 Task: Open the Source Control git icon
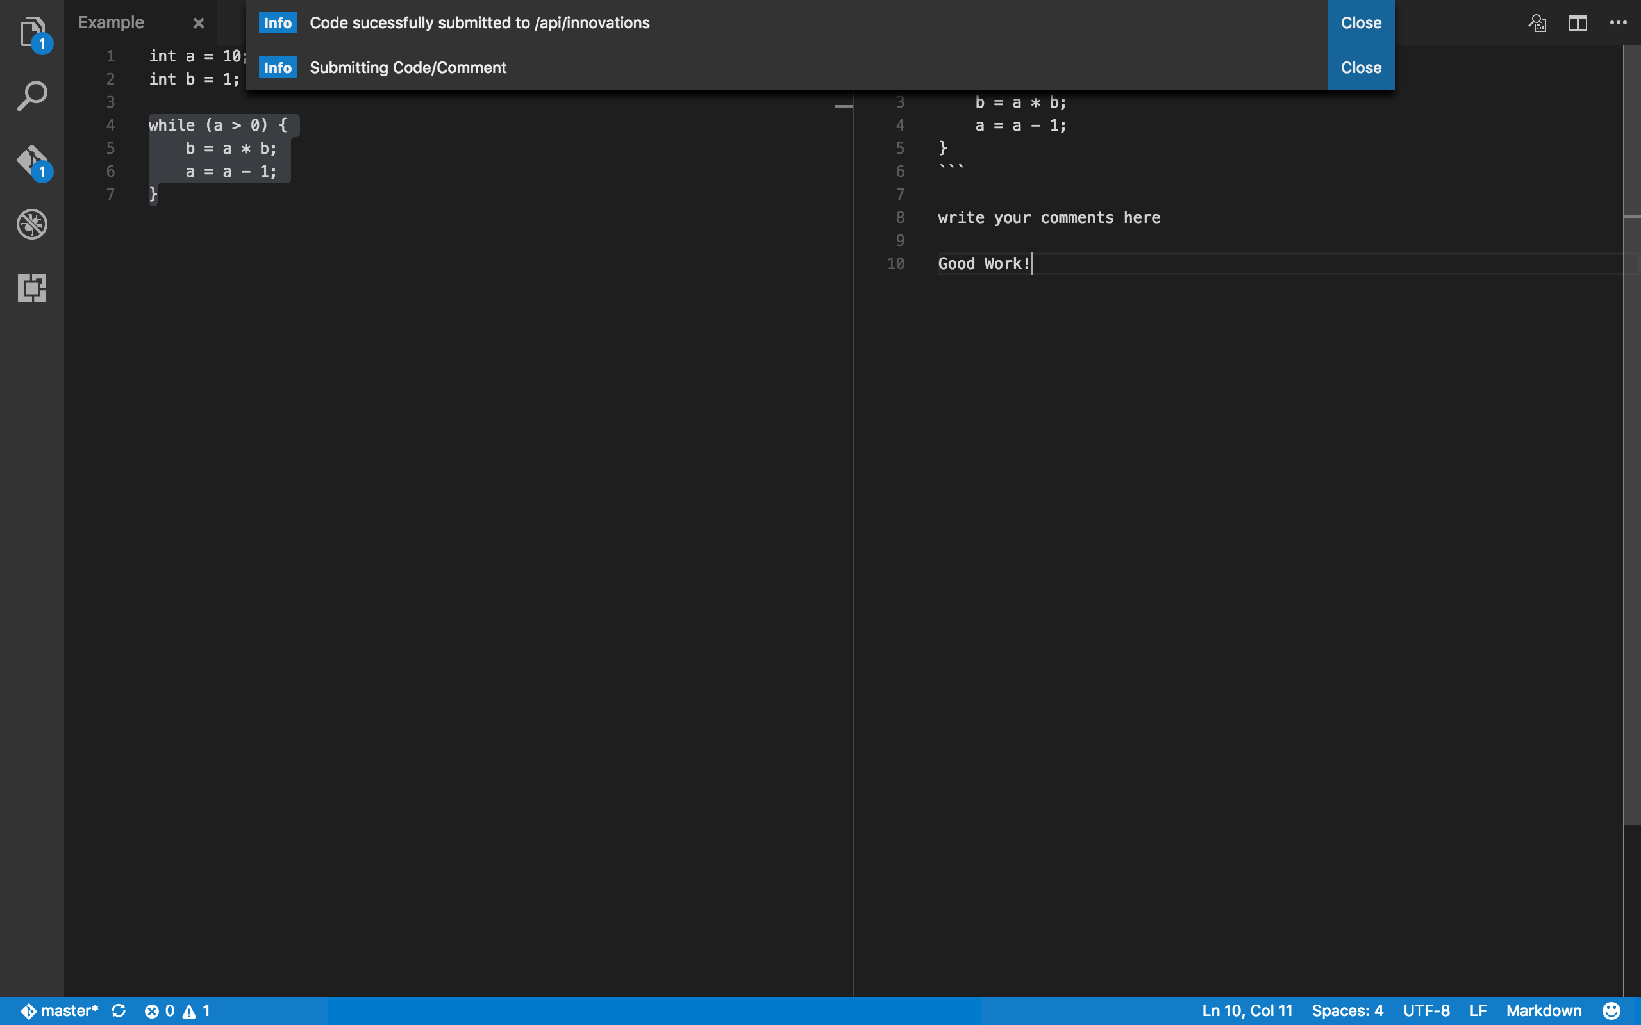[x=31, y=161]
